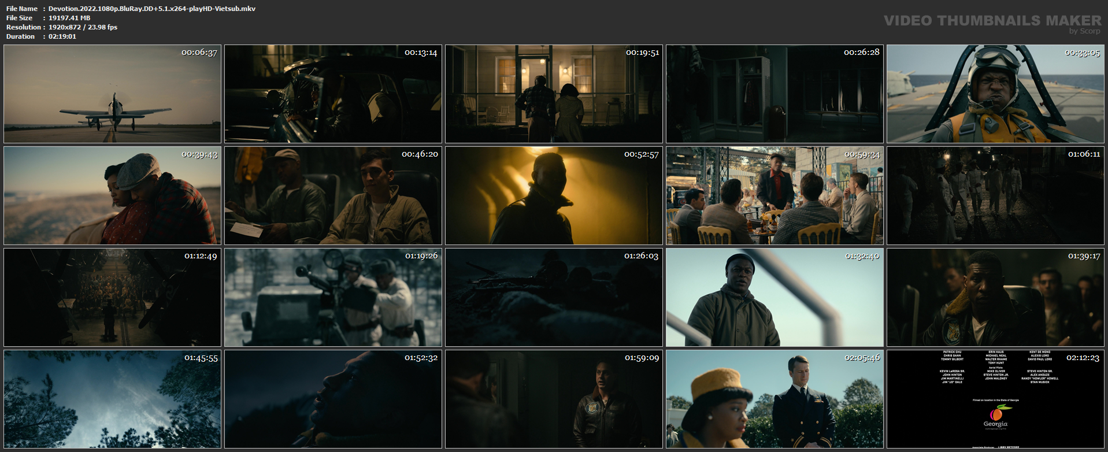The width and height of the screenshot is (1108, 452).
Task: Click the leather jacket thumbnail 01:39:17
Action: [x=995, y=297]
